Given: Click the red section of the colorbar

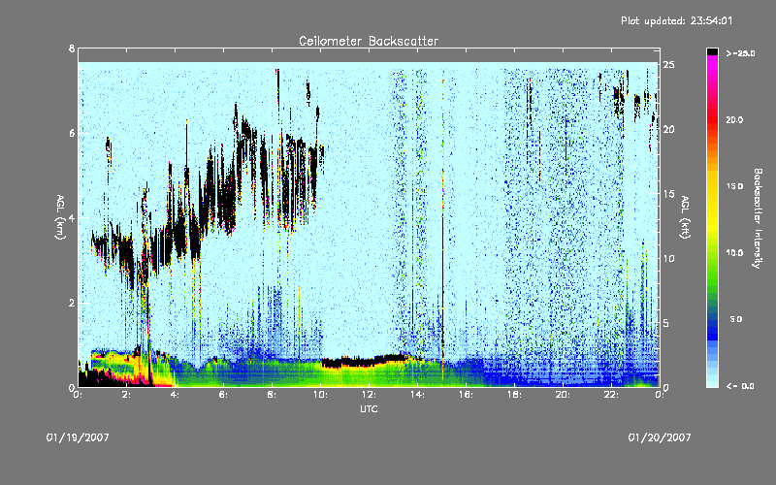Looking at the screenshot, I should pos(712,121).
